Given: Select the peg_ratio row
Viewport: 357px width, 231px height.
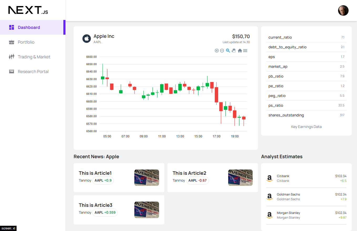Looking at the screenshot, I should coord(306,96).
